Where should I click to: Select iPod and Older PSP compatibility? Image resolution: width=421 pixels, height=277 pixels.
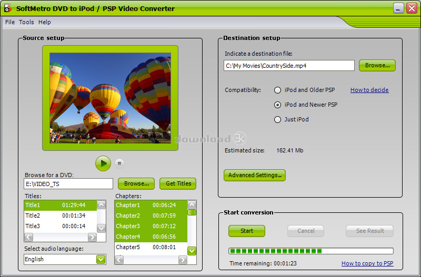277,90
